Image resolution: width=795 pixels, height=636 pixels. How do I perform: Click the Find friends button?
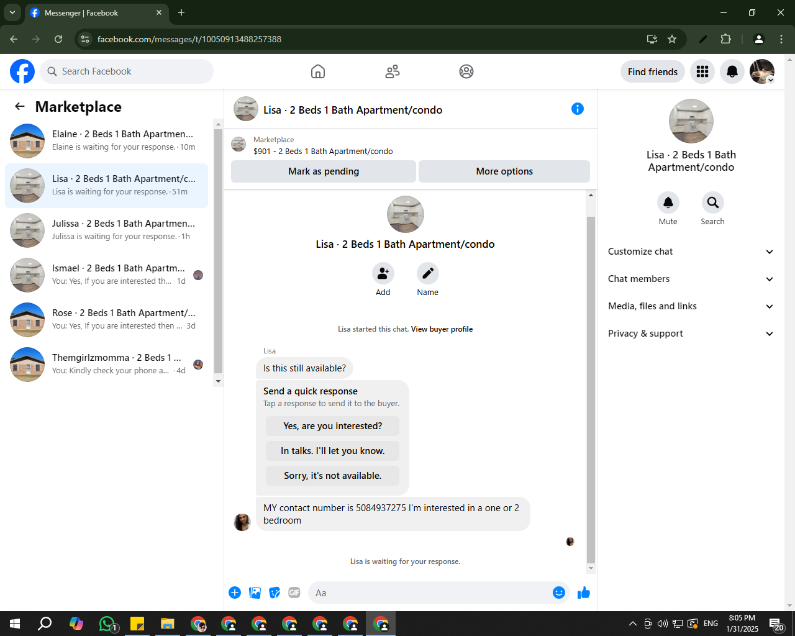653,71
